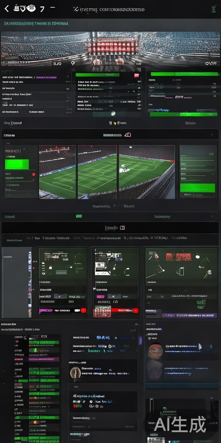Tap the back arrow in the header
The width and height of the screenshot is (221, 443).
coord(6,9)
